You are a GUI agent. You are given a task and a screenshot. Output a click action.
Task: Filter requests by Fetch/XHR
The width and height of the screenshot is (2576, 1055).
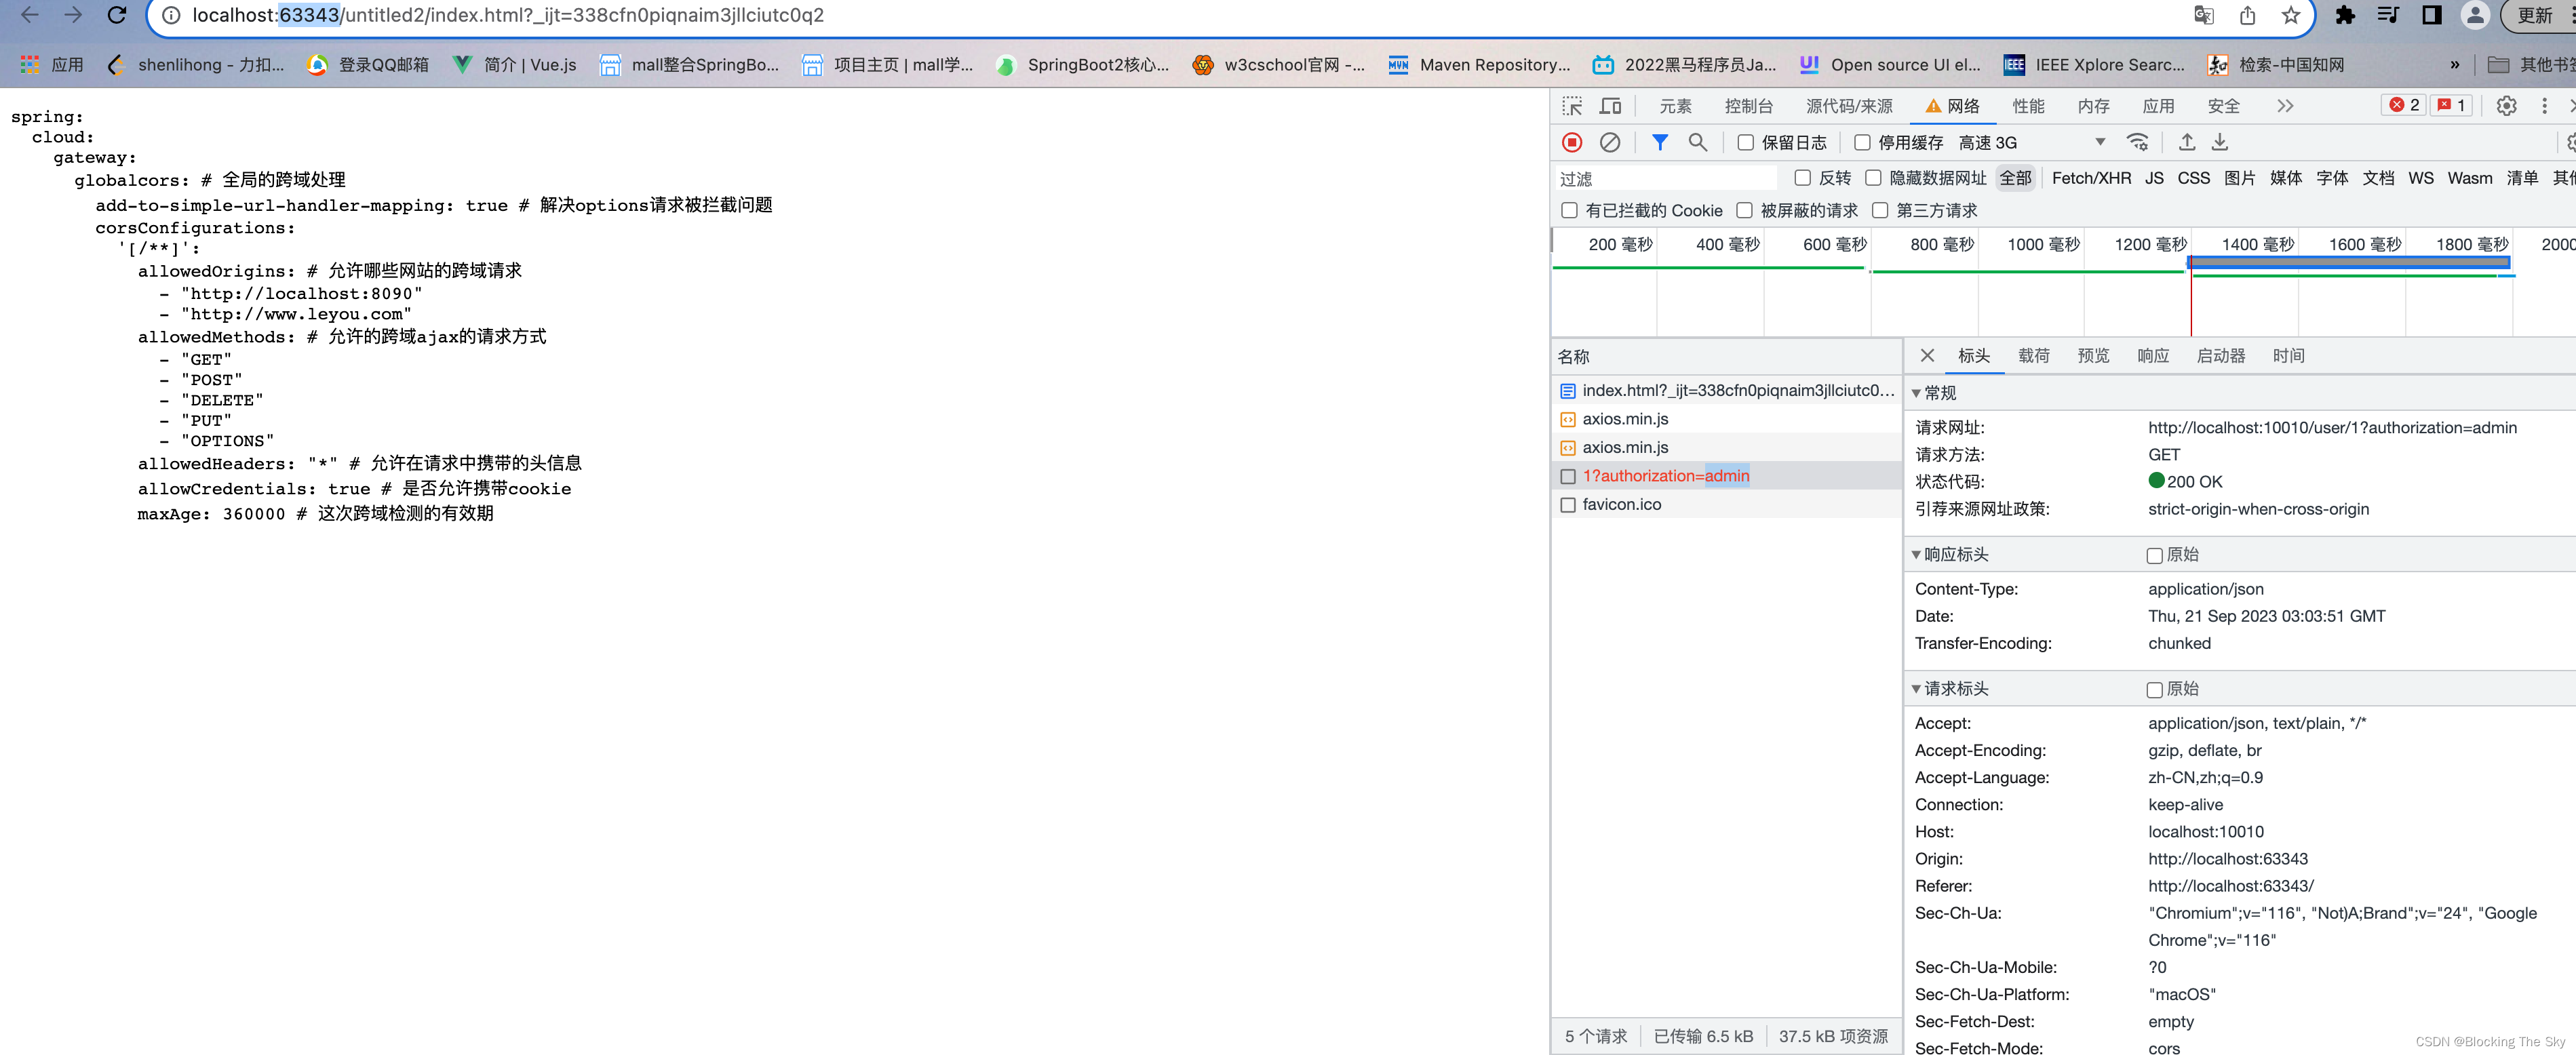[x=2091, y=178]
